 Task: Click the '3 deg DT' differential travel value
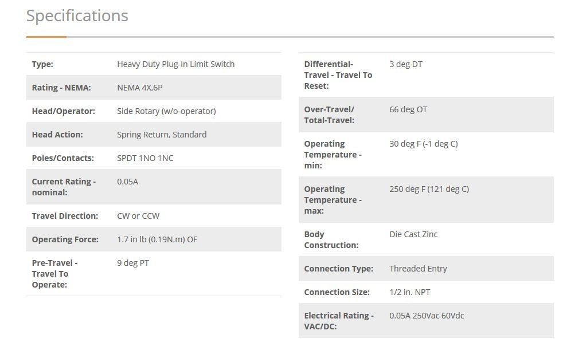[406, 64]
